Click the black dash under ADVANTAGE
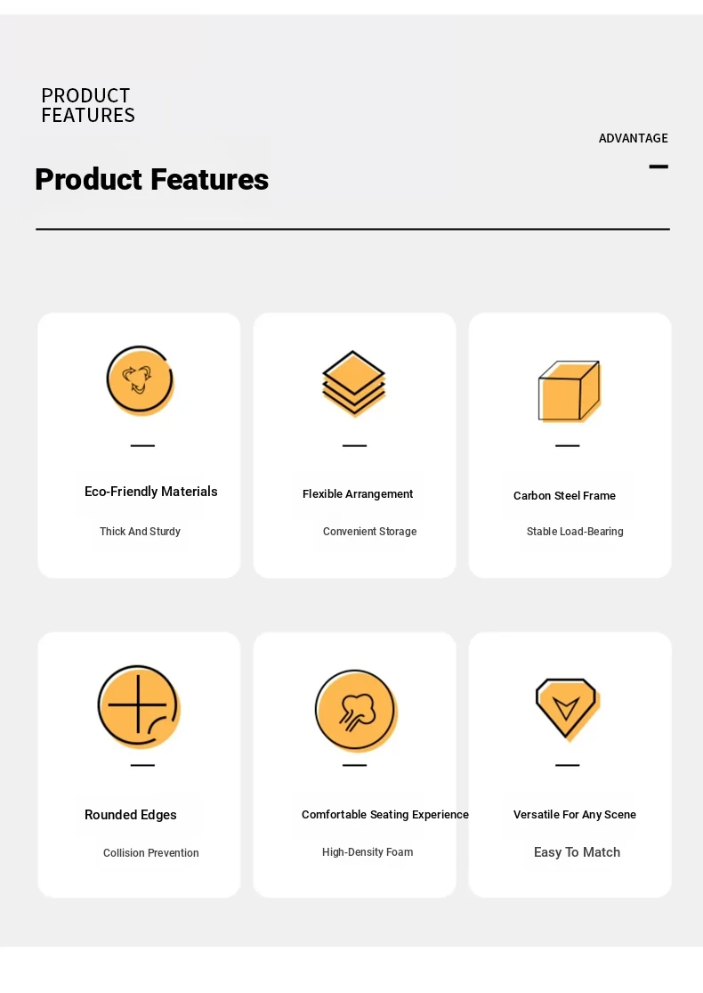Screen dimensions: 703x993 tap(659, 167)
